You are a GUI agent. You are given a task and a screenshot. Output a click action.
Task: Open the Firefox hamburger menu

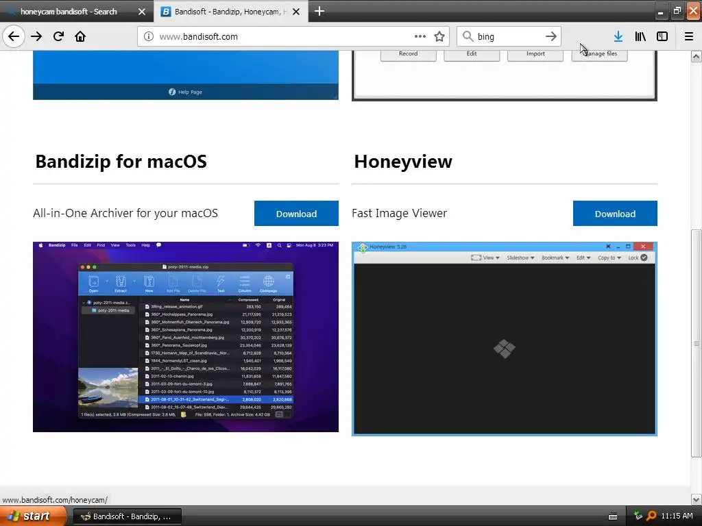click(689, 36)
